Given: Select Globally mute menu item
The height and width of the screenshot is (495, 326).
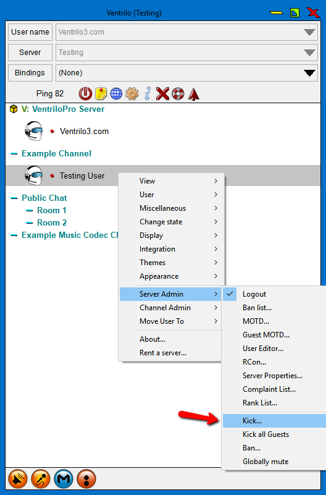Looking at the screenshot, I should pos(274,461).
